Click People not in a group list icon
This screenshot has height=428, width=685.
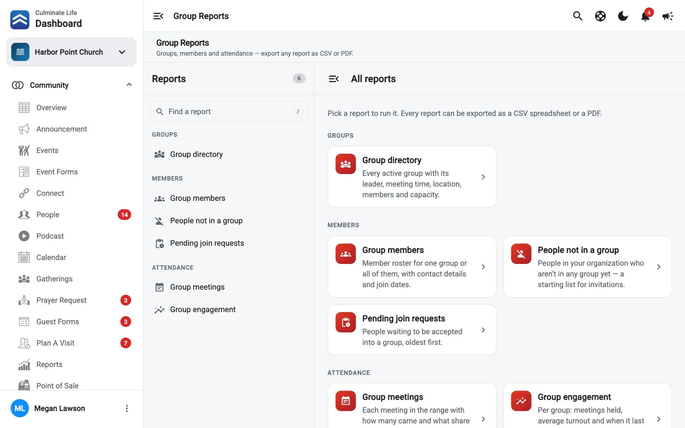click(x=159, y=221)
